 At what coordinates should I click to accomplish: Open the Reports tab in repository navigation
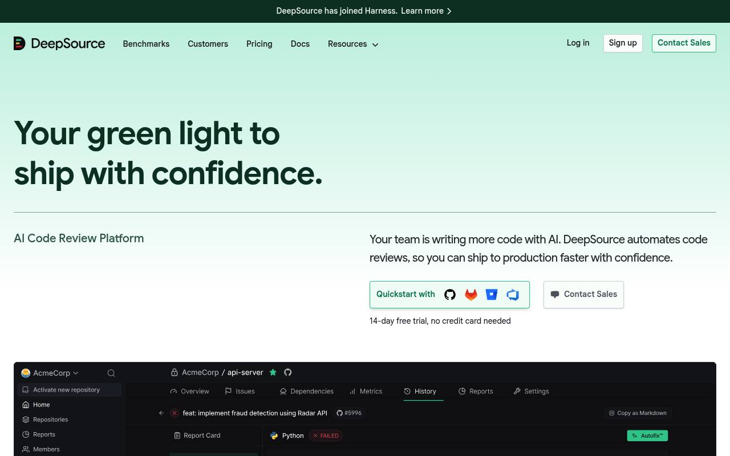tap(476, 392)
